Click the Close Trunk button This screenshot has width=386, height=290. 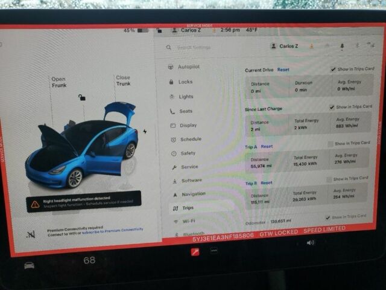[123, 80]
